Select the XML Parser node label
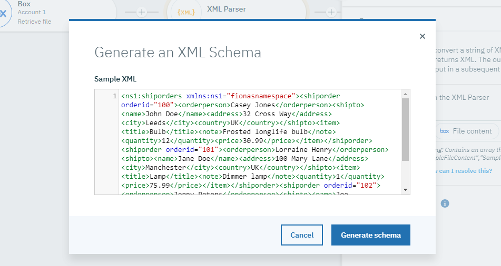 227,9
